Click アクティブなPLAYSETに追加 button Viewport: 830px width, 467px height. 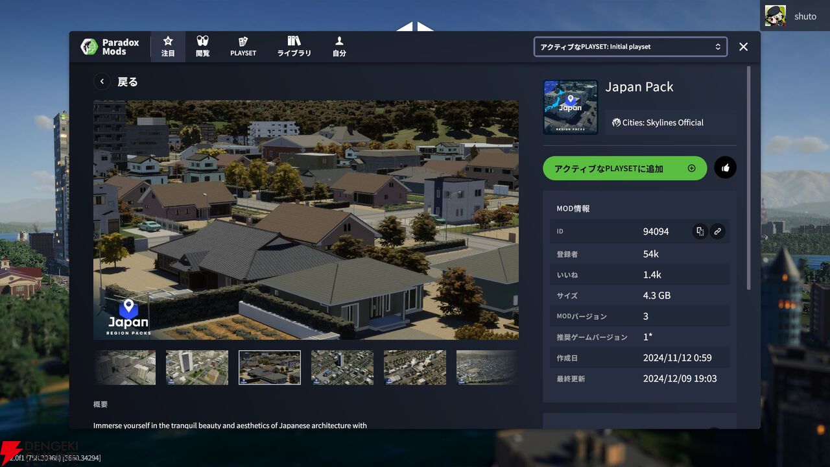tap(624, 169)
